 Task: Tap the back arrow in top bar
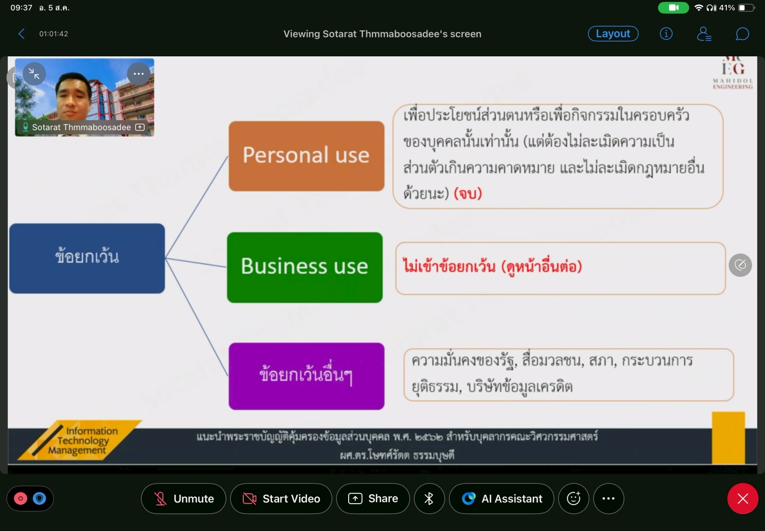tap(22, 34)
